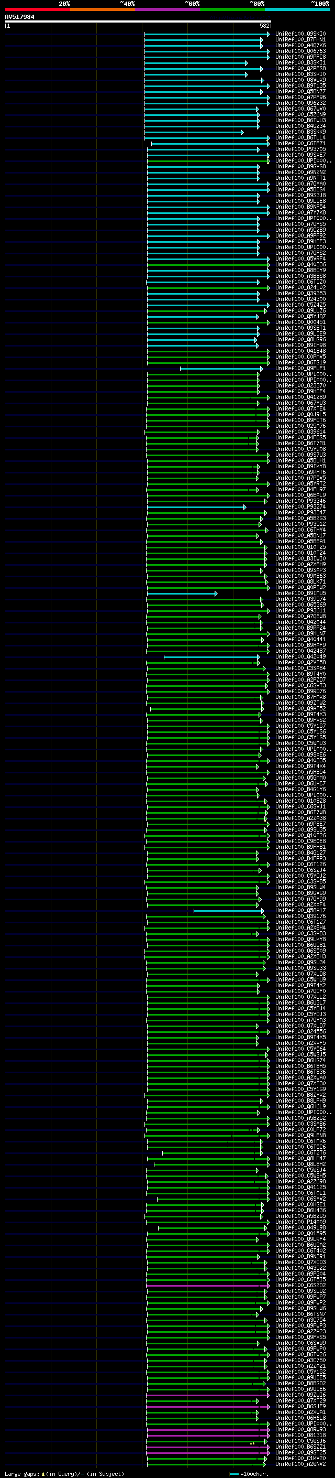The image size is (335, 1478).
Task: Click the magenta alignment bar for B6SJF9
Action: pyautogui.click(x=207, y=1407)
